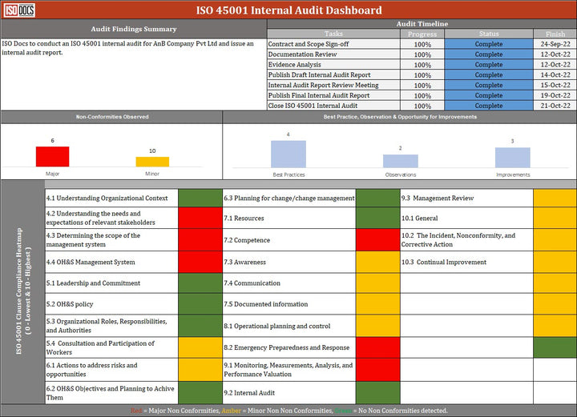Click the Finish column header
The height and width of the screenshot is (417, 577).
(x=555, y=34)
